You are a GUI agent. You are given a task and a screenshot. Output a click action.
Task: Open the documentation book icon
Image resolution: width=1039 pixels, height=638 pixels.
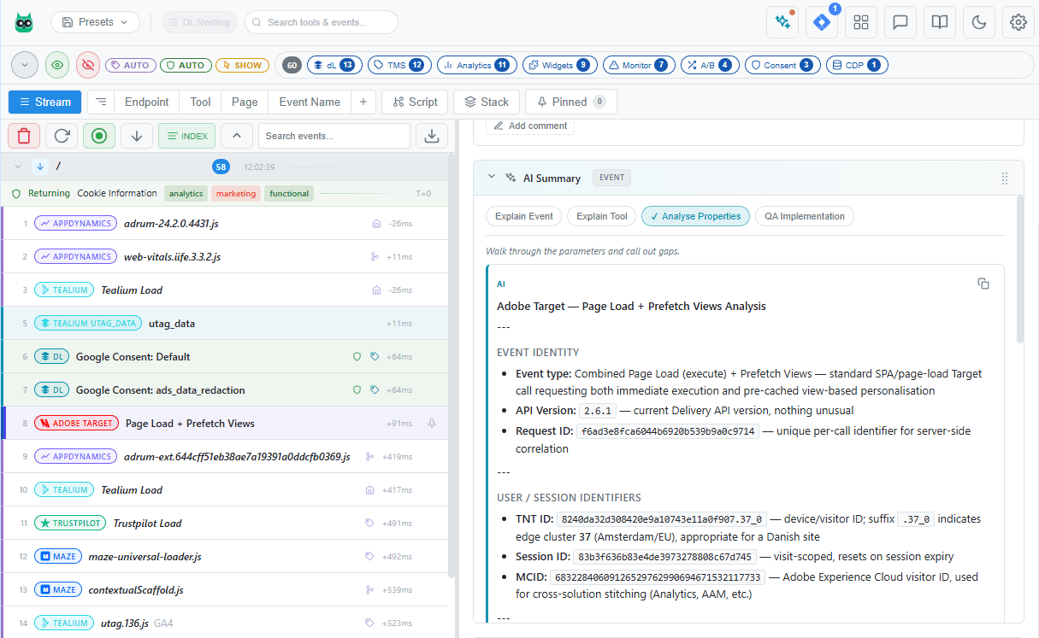940,22
